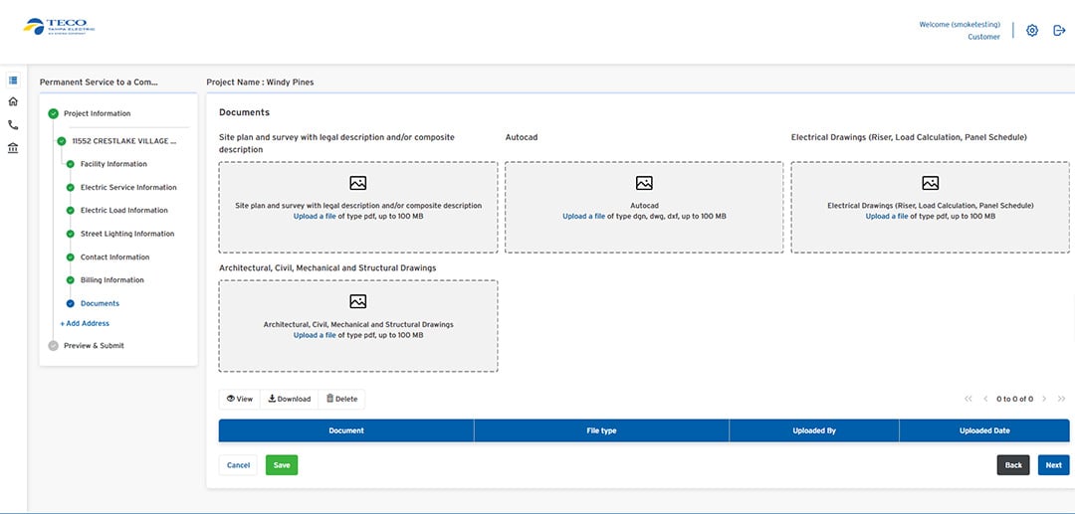Click the logout icon in header
Screen dimensions: 1075x514
pyautogui.click(x=1058, y=31)
